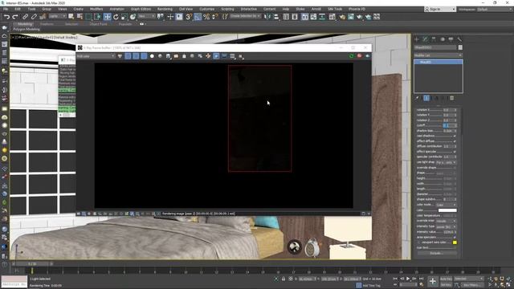Switch to the Modify command panel tab
The width and height of the screenshot is (514, 289).
tap(425, 39)
